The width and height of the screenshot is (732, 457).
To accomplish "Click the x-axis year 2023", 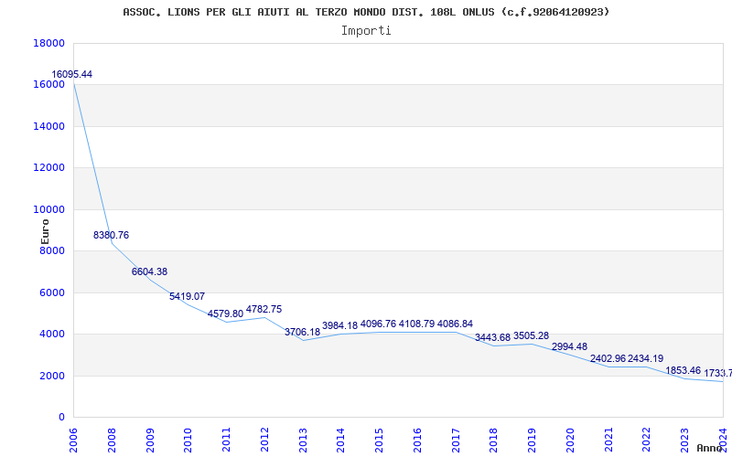I will coord(684,440).
